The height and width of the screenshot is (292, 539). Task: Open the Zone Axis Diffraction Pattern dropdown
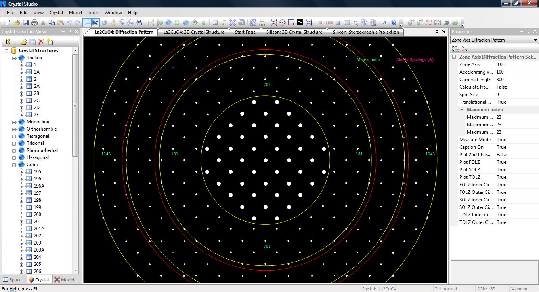535,40
